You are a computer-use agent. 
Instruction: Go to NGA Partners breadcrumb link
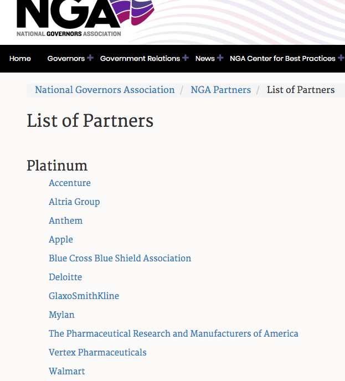point(220,90)
